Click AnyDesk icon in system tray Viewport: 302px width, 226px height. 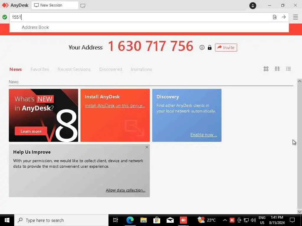pyautogui.click(x=232, y=220)
